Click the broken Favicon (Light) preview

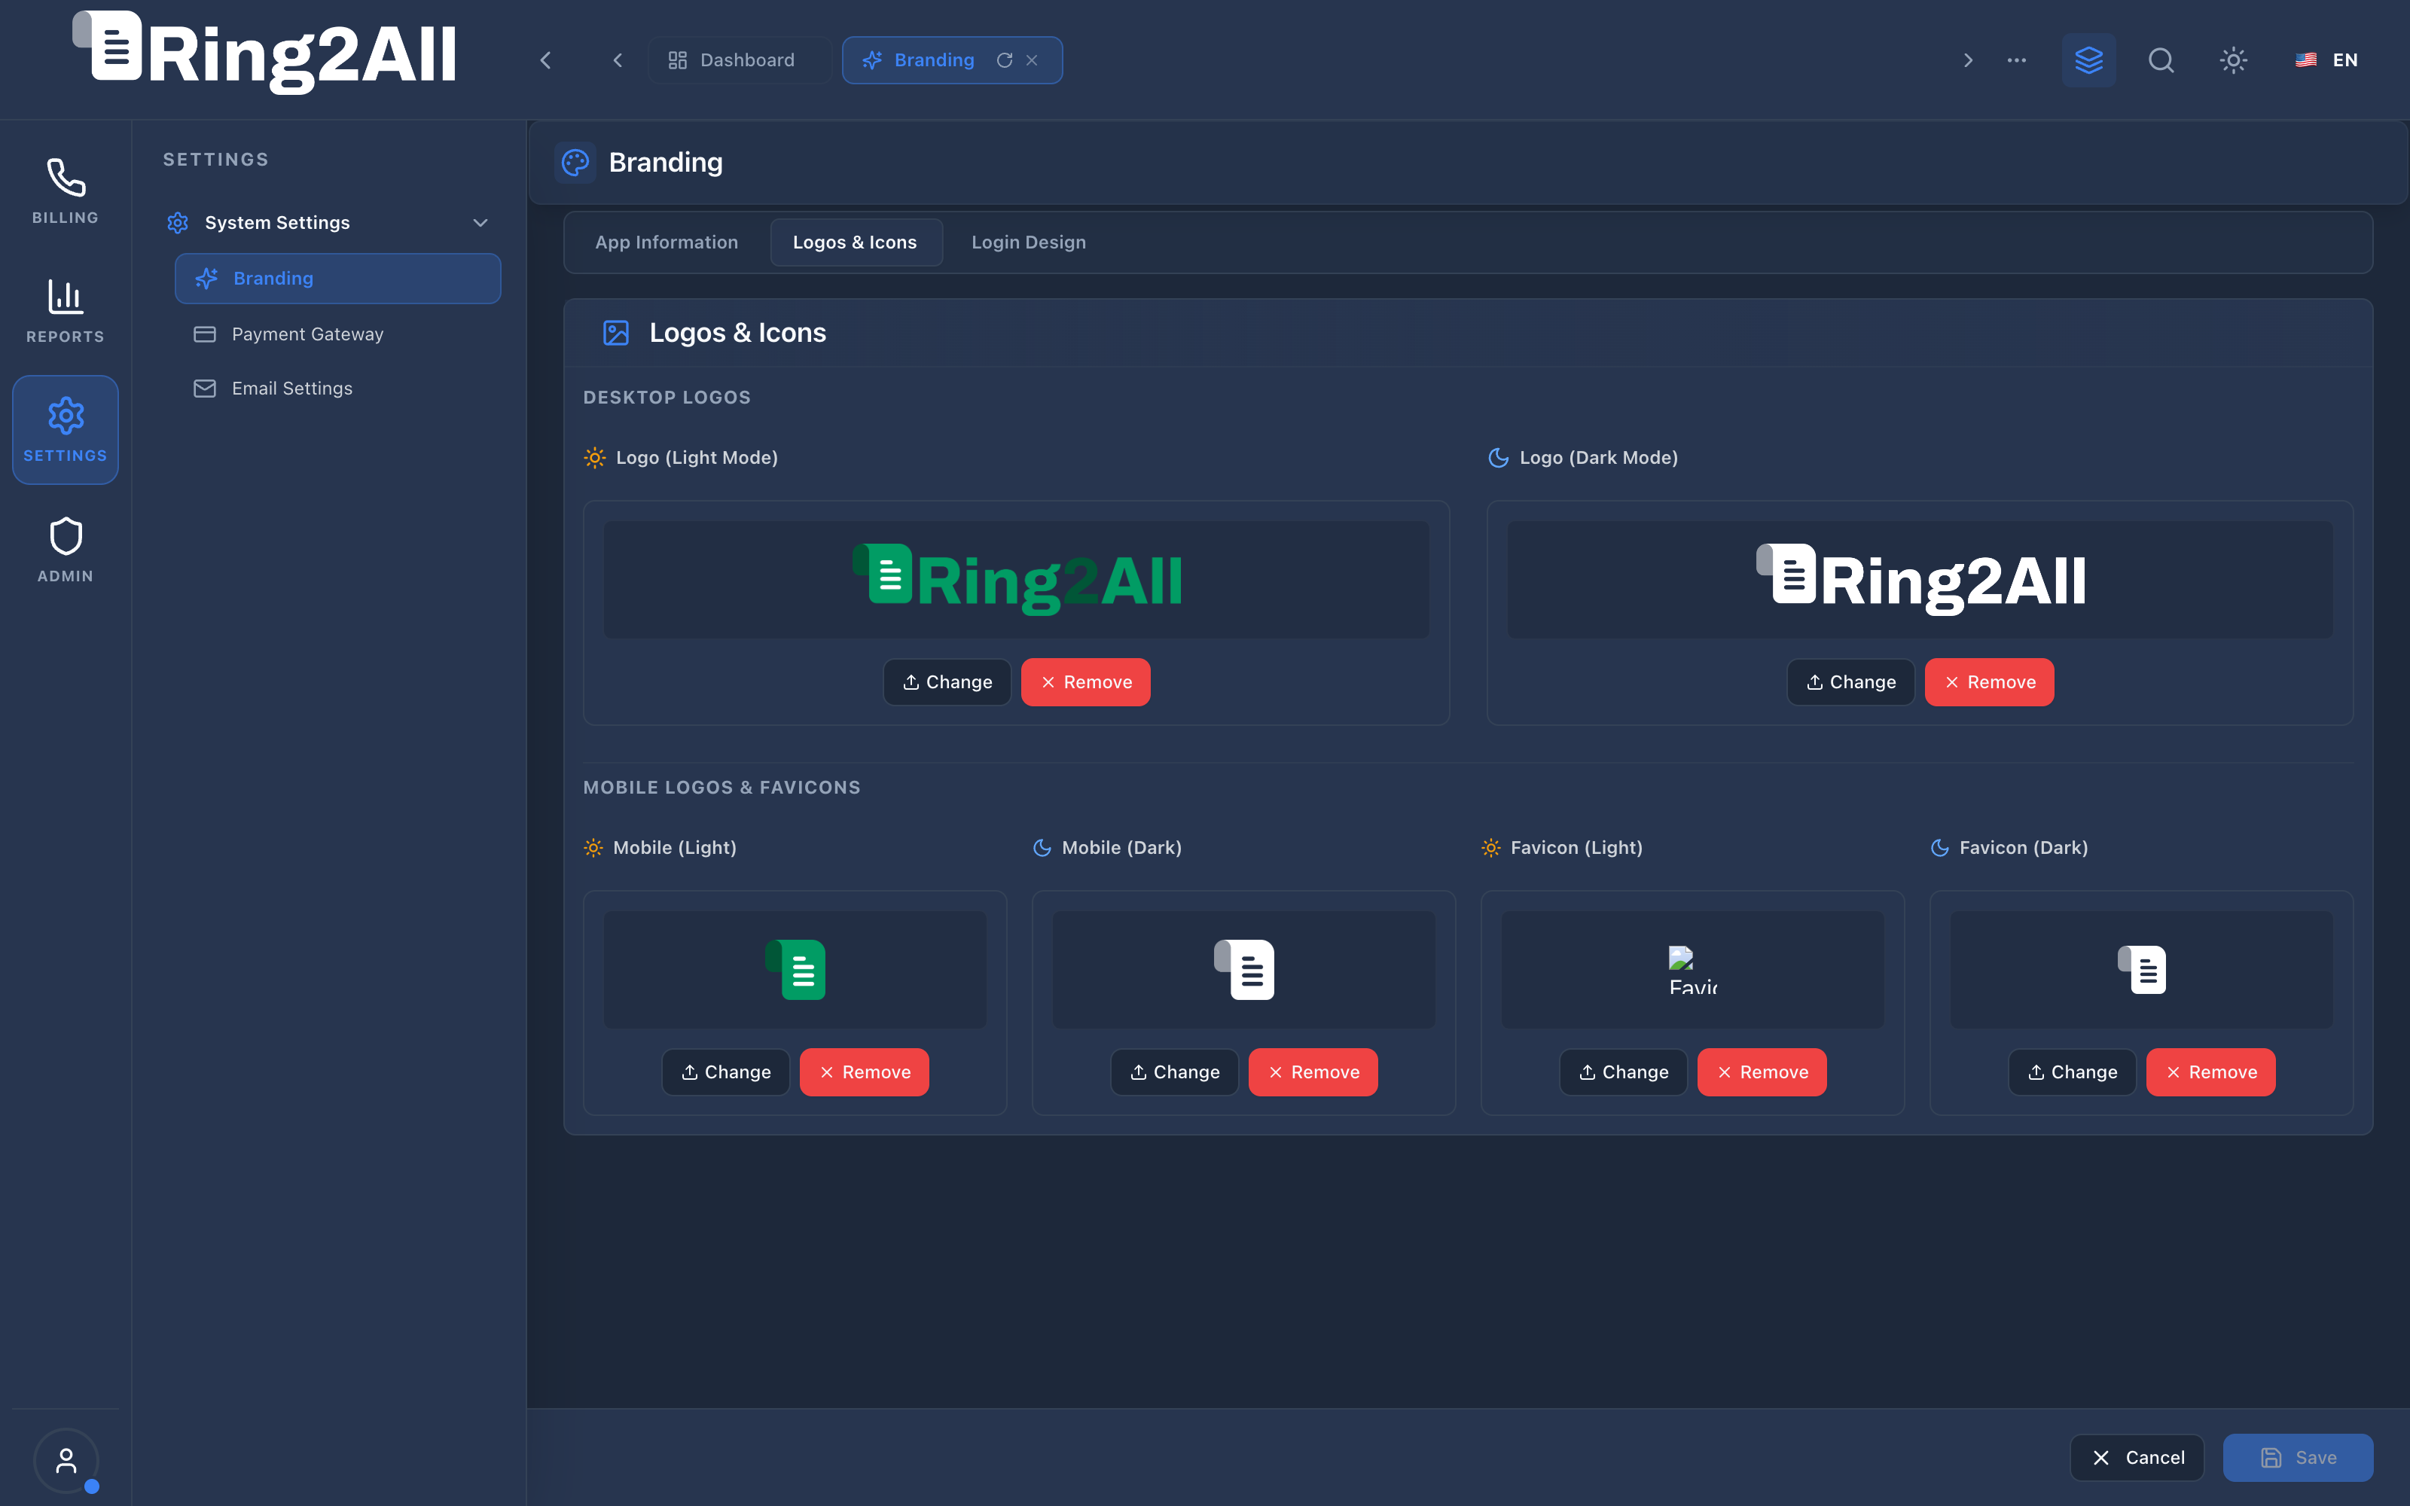[x=1693, y=970]
